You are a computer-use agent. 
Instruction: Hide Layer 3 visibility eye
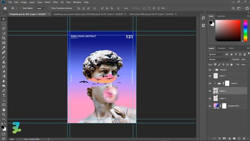210,76
